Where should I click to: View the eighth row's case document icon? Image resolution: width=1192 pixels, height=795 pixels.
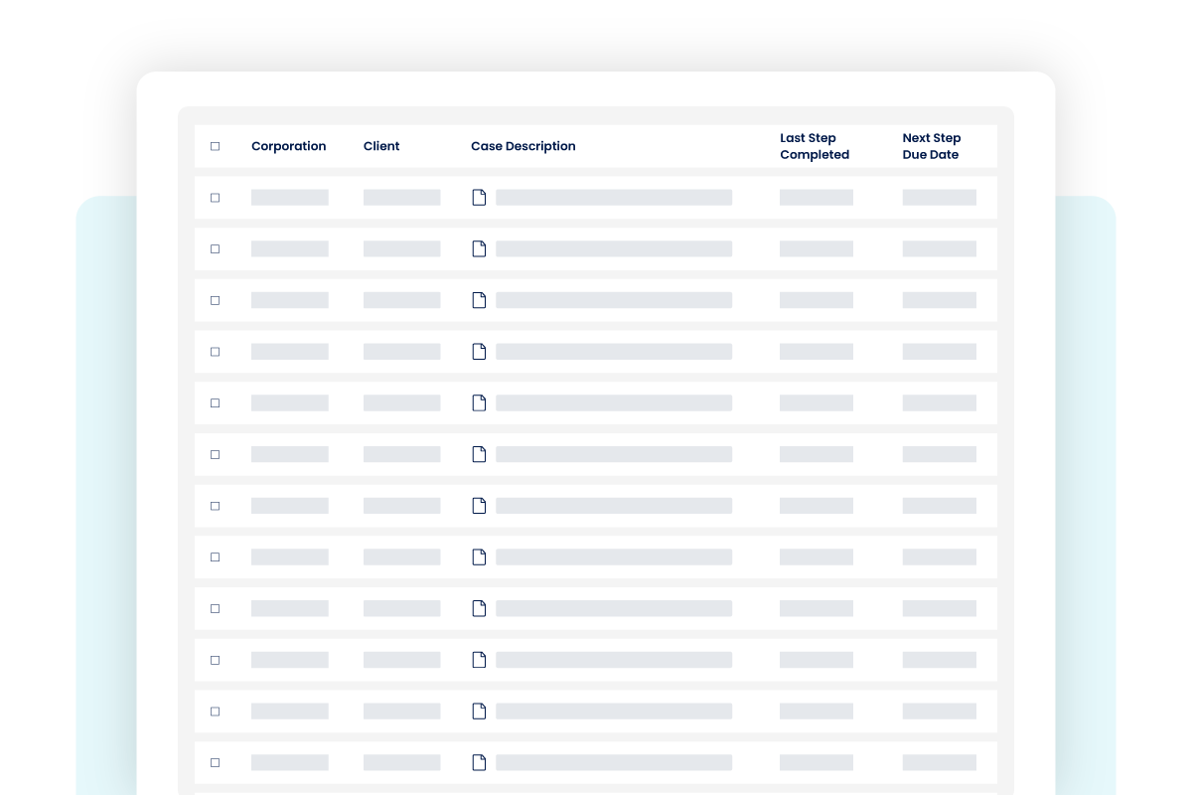(479, 556)
